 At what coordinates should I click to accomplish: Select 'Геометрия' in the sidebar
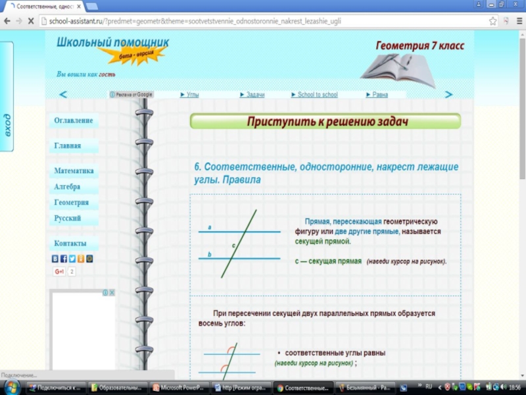click(74, 202)
